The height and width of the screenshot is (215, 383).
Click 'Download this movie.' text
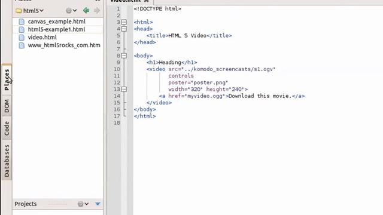[x=260, y=96]
